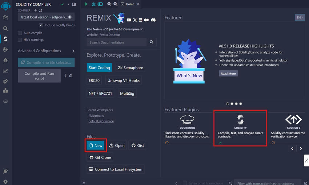Select the first carousel dot
The image size is (309, 185).
(228, 104)
